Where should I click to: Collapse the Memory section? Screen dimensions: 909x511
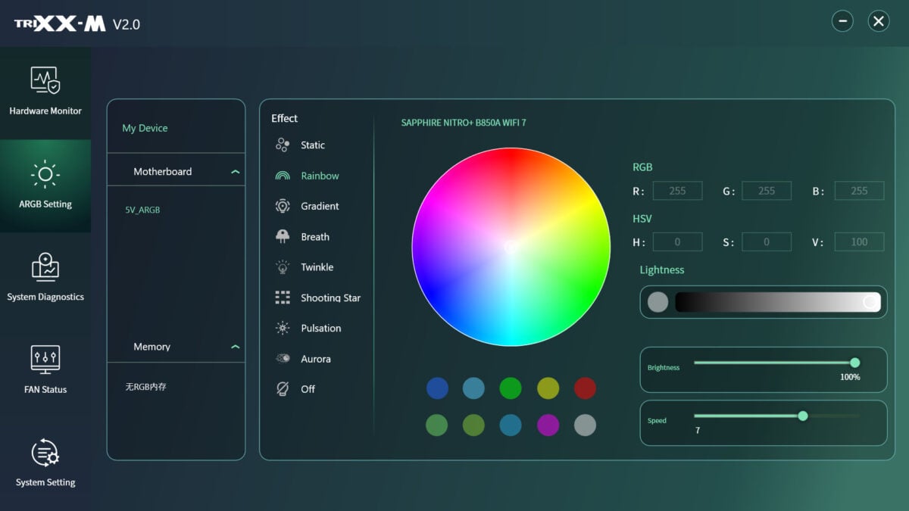pos(235,347)
